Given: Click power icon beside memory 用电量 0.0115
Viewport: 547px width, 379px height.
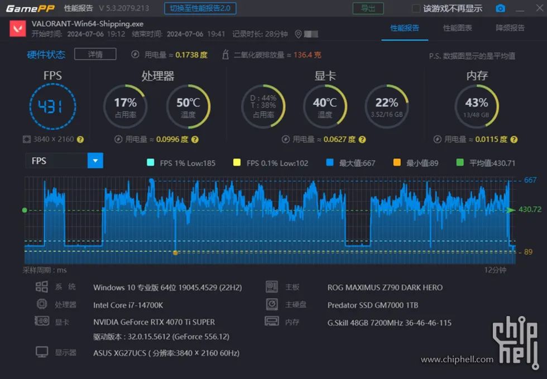Looking at the screenshot, I should [438, 139].
